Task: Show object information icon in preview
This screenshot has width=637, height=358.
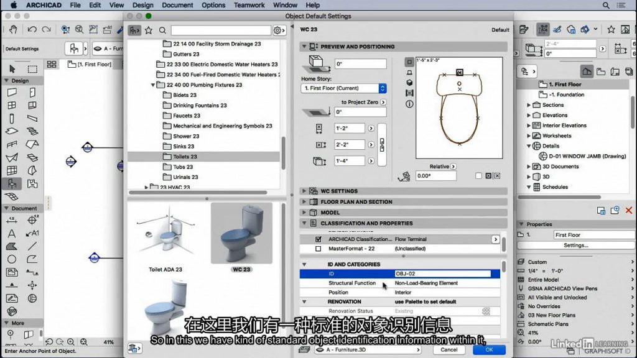Action: [x=409, y=104]
